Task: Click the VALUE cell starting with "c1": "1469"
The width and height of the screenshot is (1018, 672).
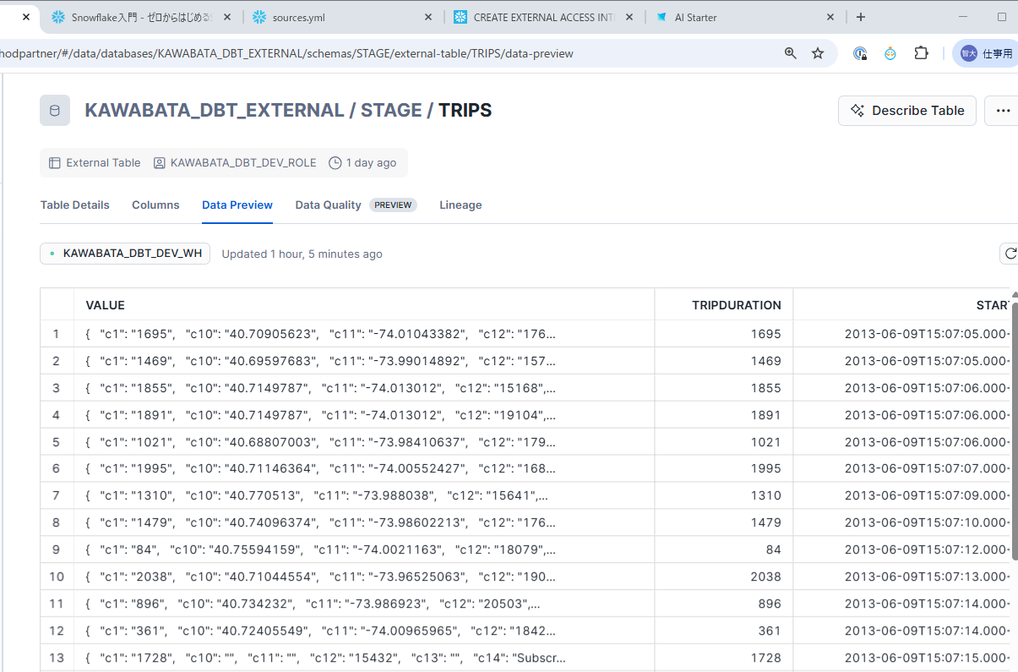Action: 364,361
